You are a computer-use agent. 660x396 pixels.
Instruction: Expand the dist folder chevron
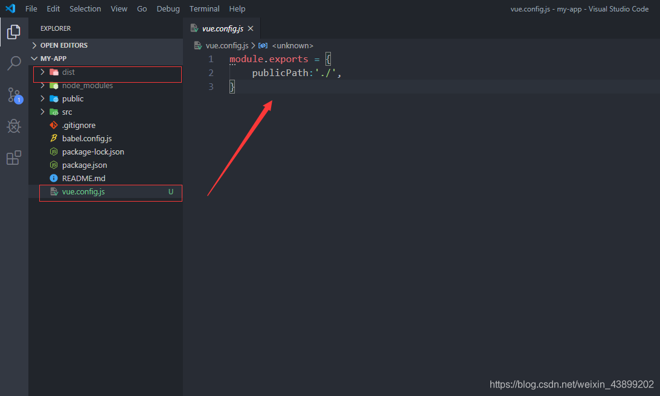(42, 72)
